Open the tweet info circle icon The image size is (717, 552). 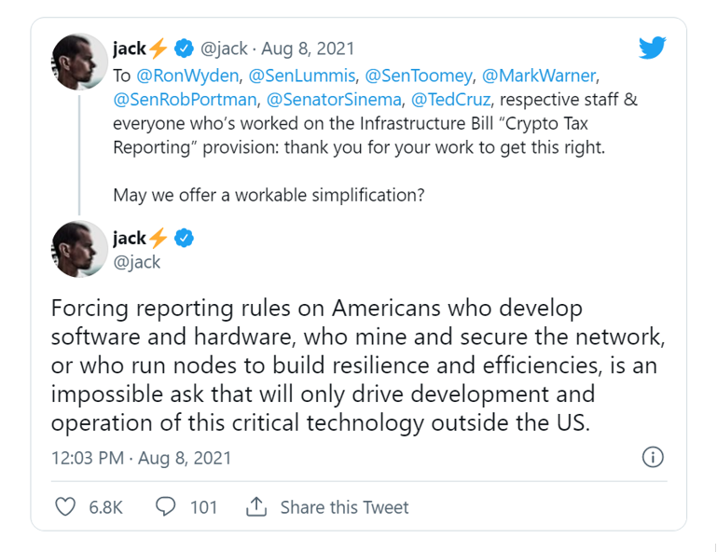click(654, 457)
